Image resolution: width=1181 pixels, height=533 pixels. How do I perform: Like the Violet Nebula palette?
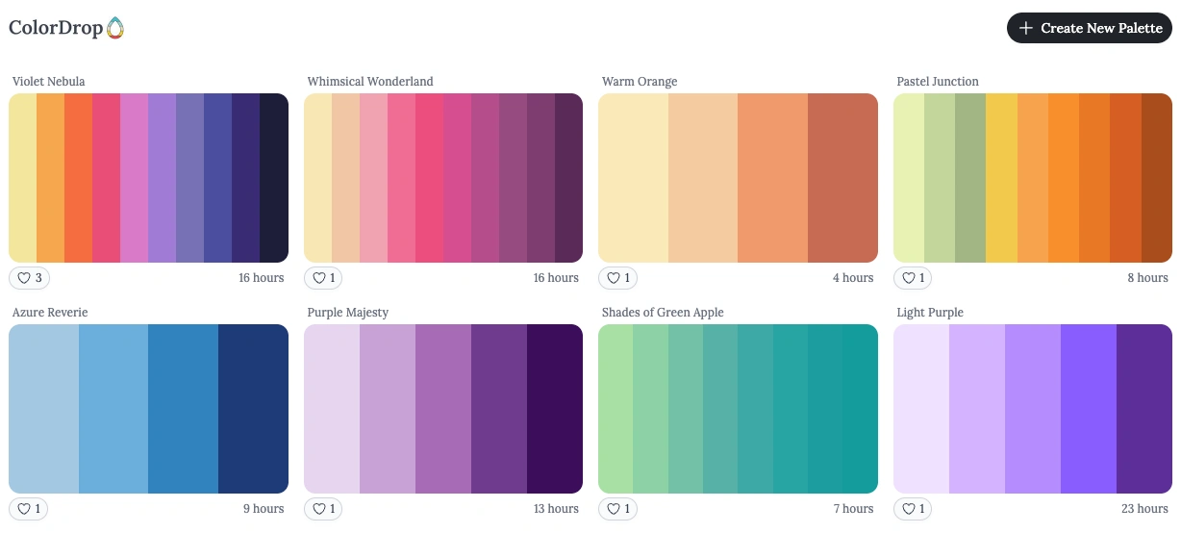click(29, 278)
